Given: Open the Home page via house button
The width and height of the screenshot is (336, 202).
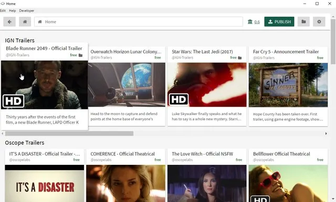Looking at the screenshot, I should 25,22.
